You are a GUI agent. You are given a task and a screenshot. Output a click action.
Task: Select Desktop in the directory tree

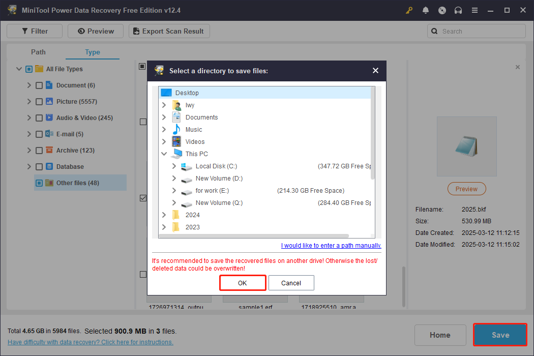click(264, 93)
